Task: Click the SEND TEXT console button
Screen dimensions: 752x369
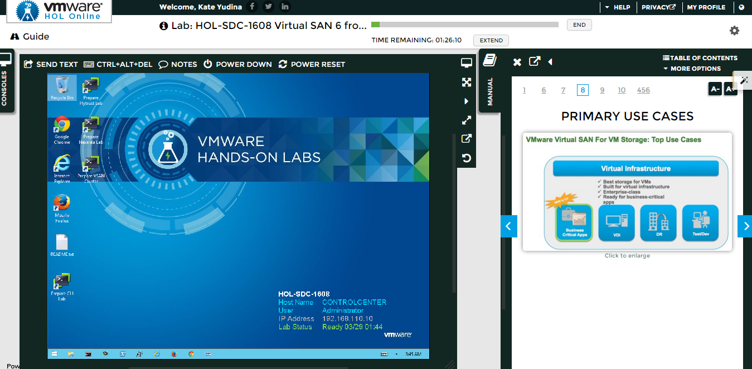Action: 51,64
